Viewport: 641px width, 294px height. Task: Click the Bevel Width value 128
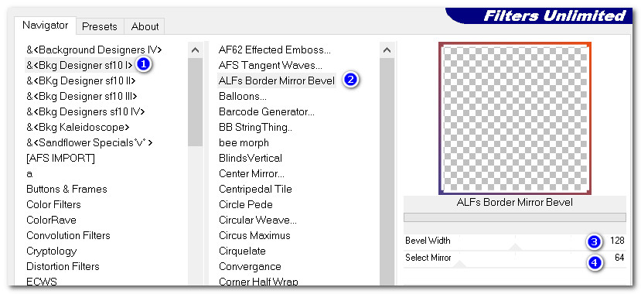tap(617, 241)
